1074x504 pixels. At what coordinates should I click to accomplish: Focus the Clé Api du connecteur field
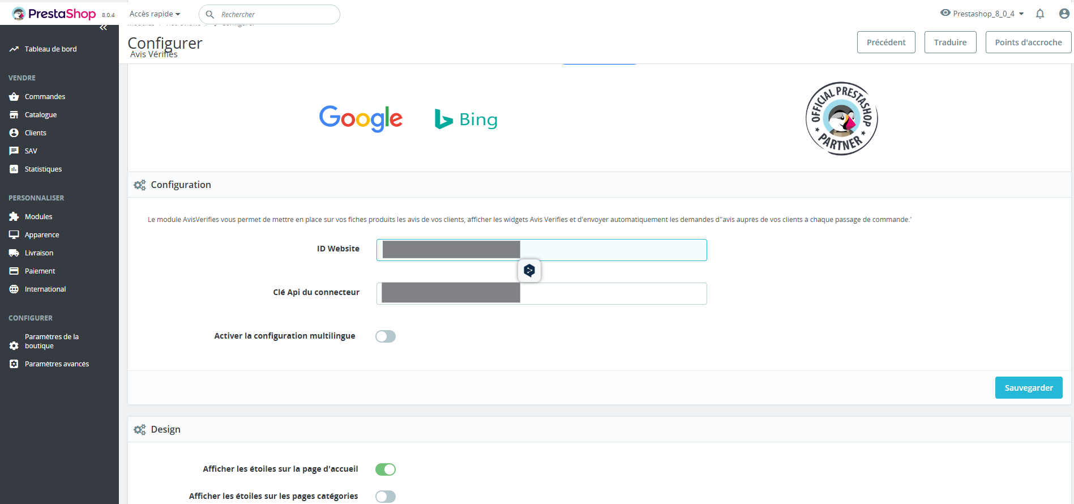click(611, 293)
